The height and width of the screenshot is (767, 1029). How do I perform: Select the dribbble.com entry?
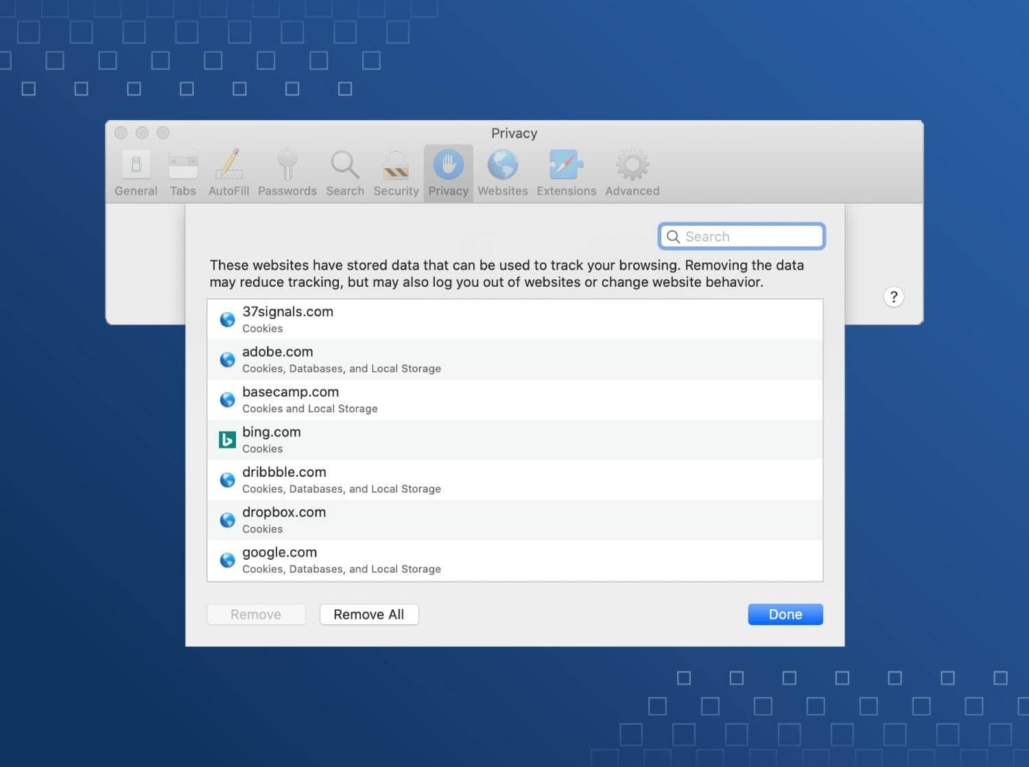pyautogui.click(x=515, y=480)
